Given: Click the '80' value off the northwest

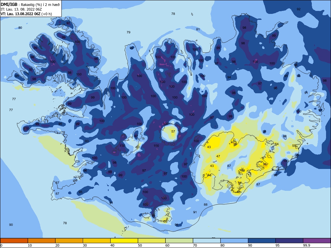Looking at the screenshot, I should click(x=20, y=28).
